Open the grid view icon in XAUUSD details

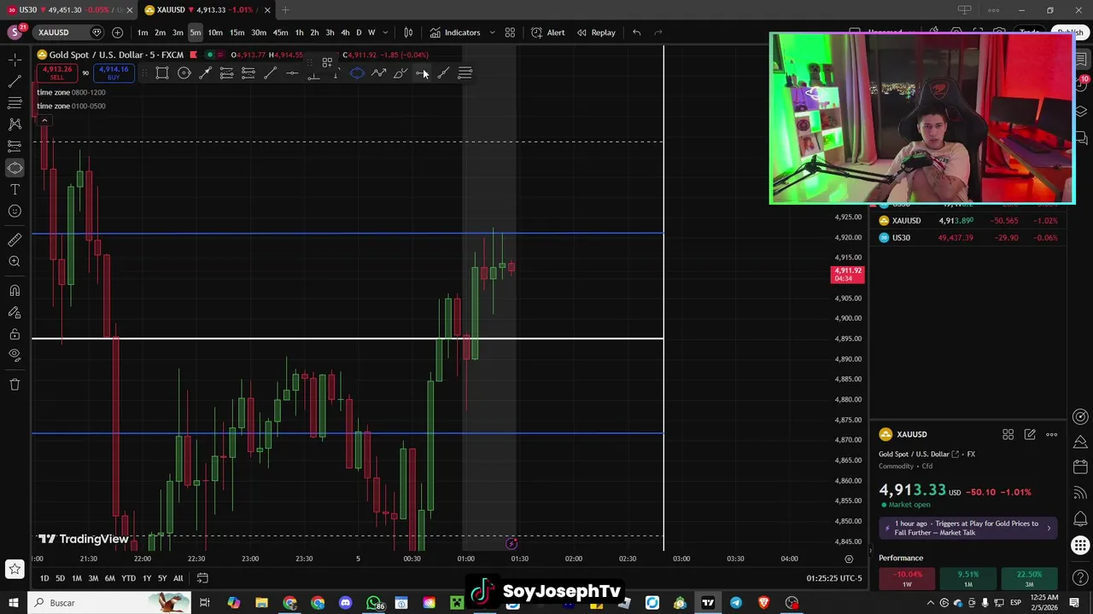1008,435
